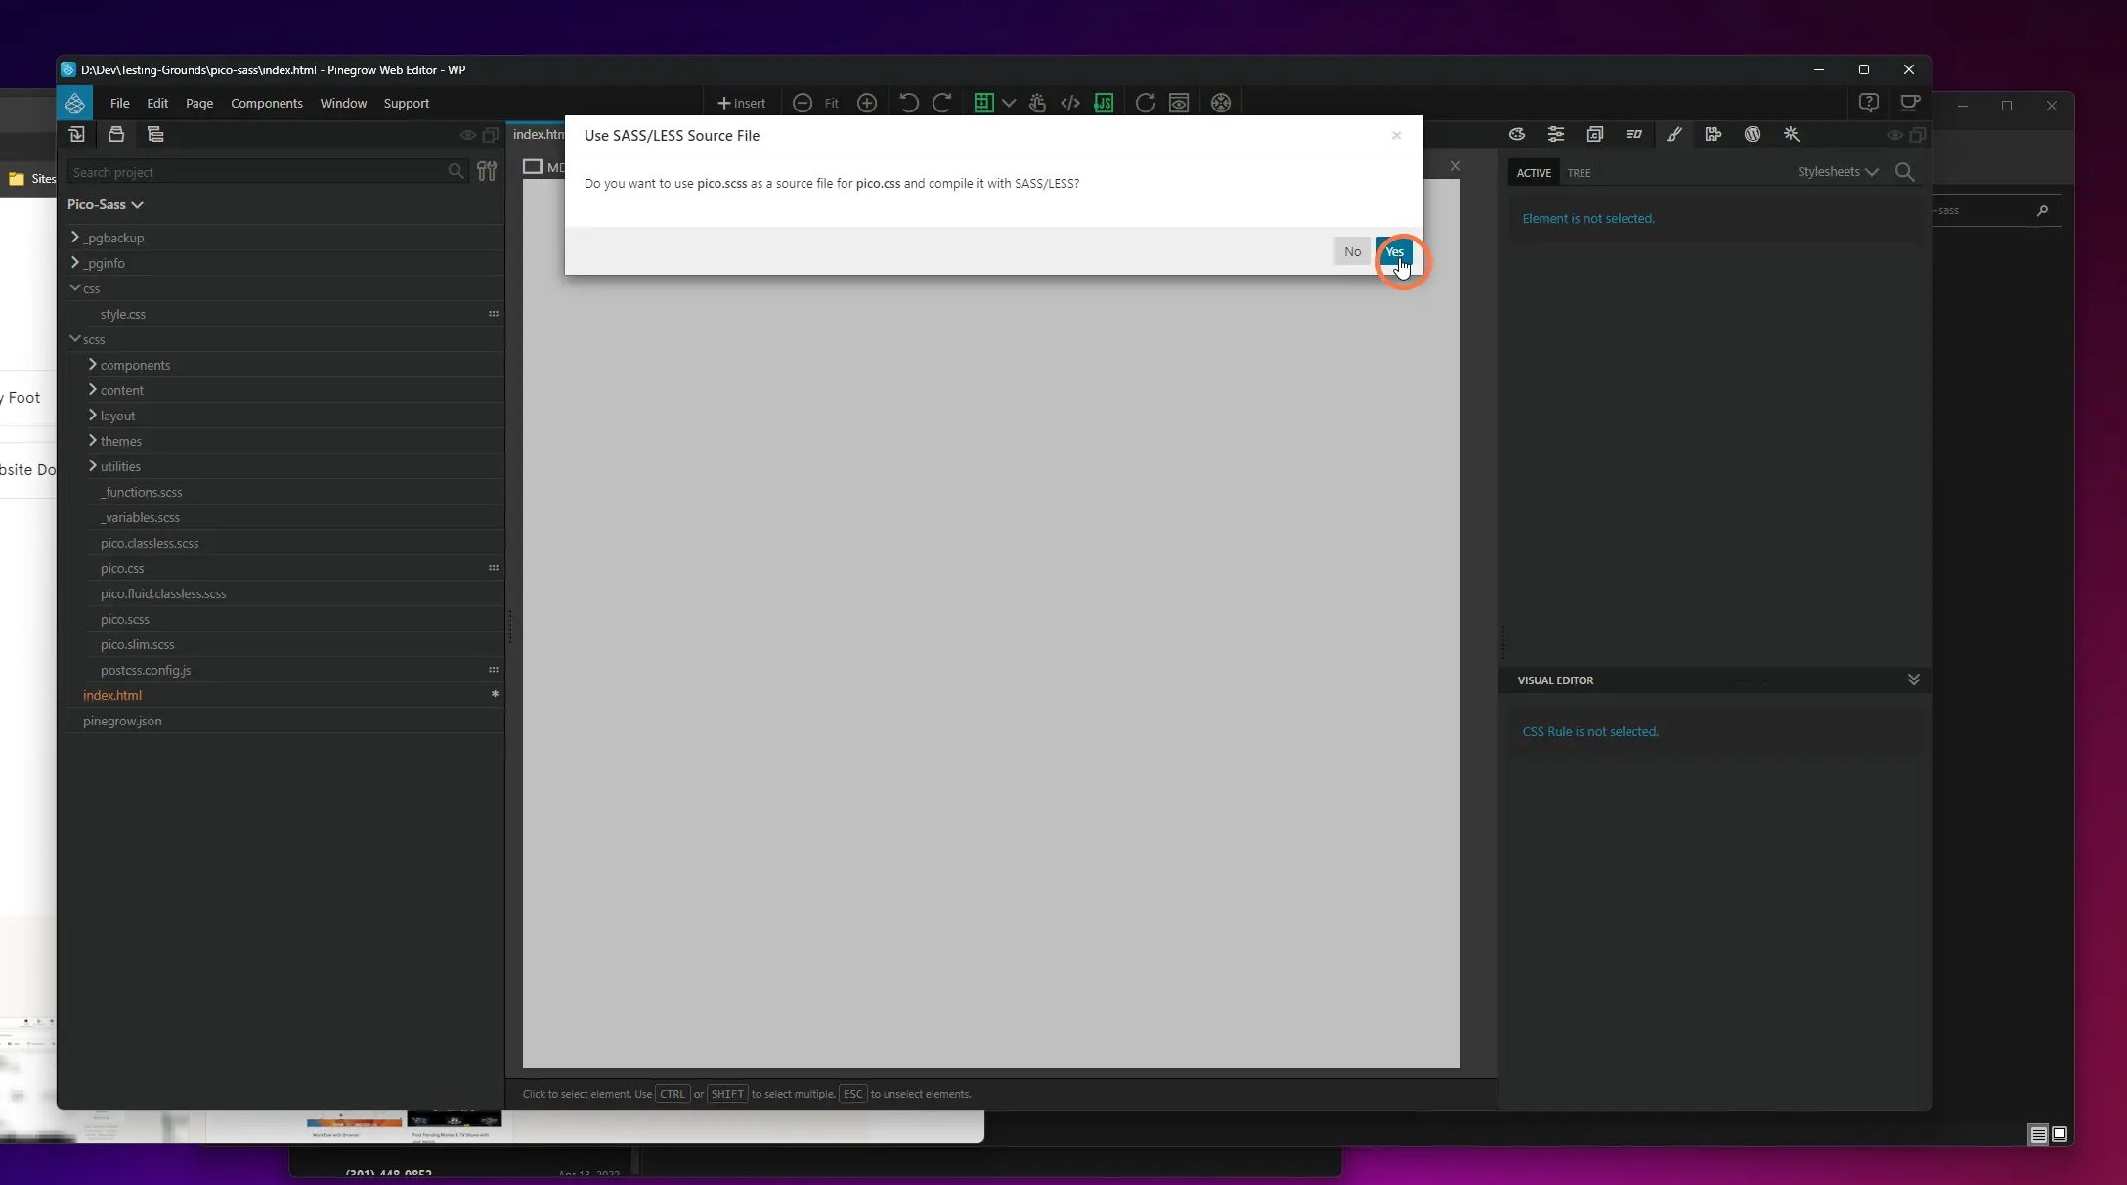Click the Undo arrow icon
Image resolution: width=2127 pixels, height=1185 pixels.
click(x=908, y=103)
